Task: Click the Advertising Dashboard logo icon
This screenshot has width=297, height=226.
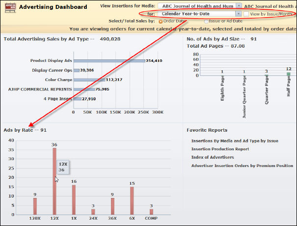Action: (x=10, y=8)
